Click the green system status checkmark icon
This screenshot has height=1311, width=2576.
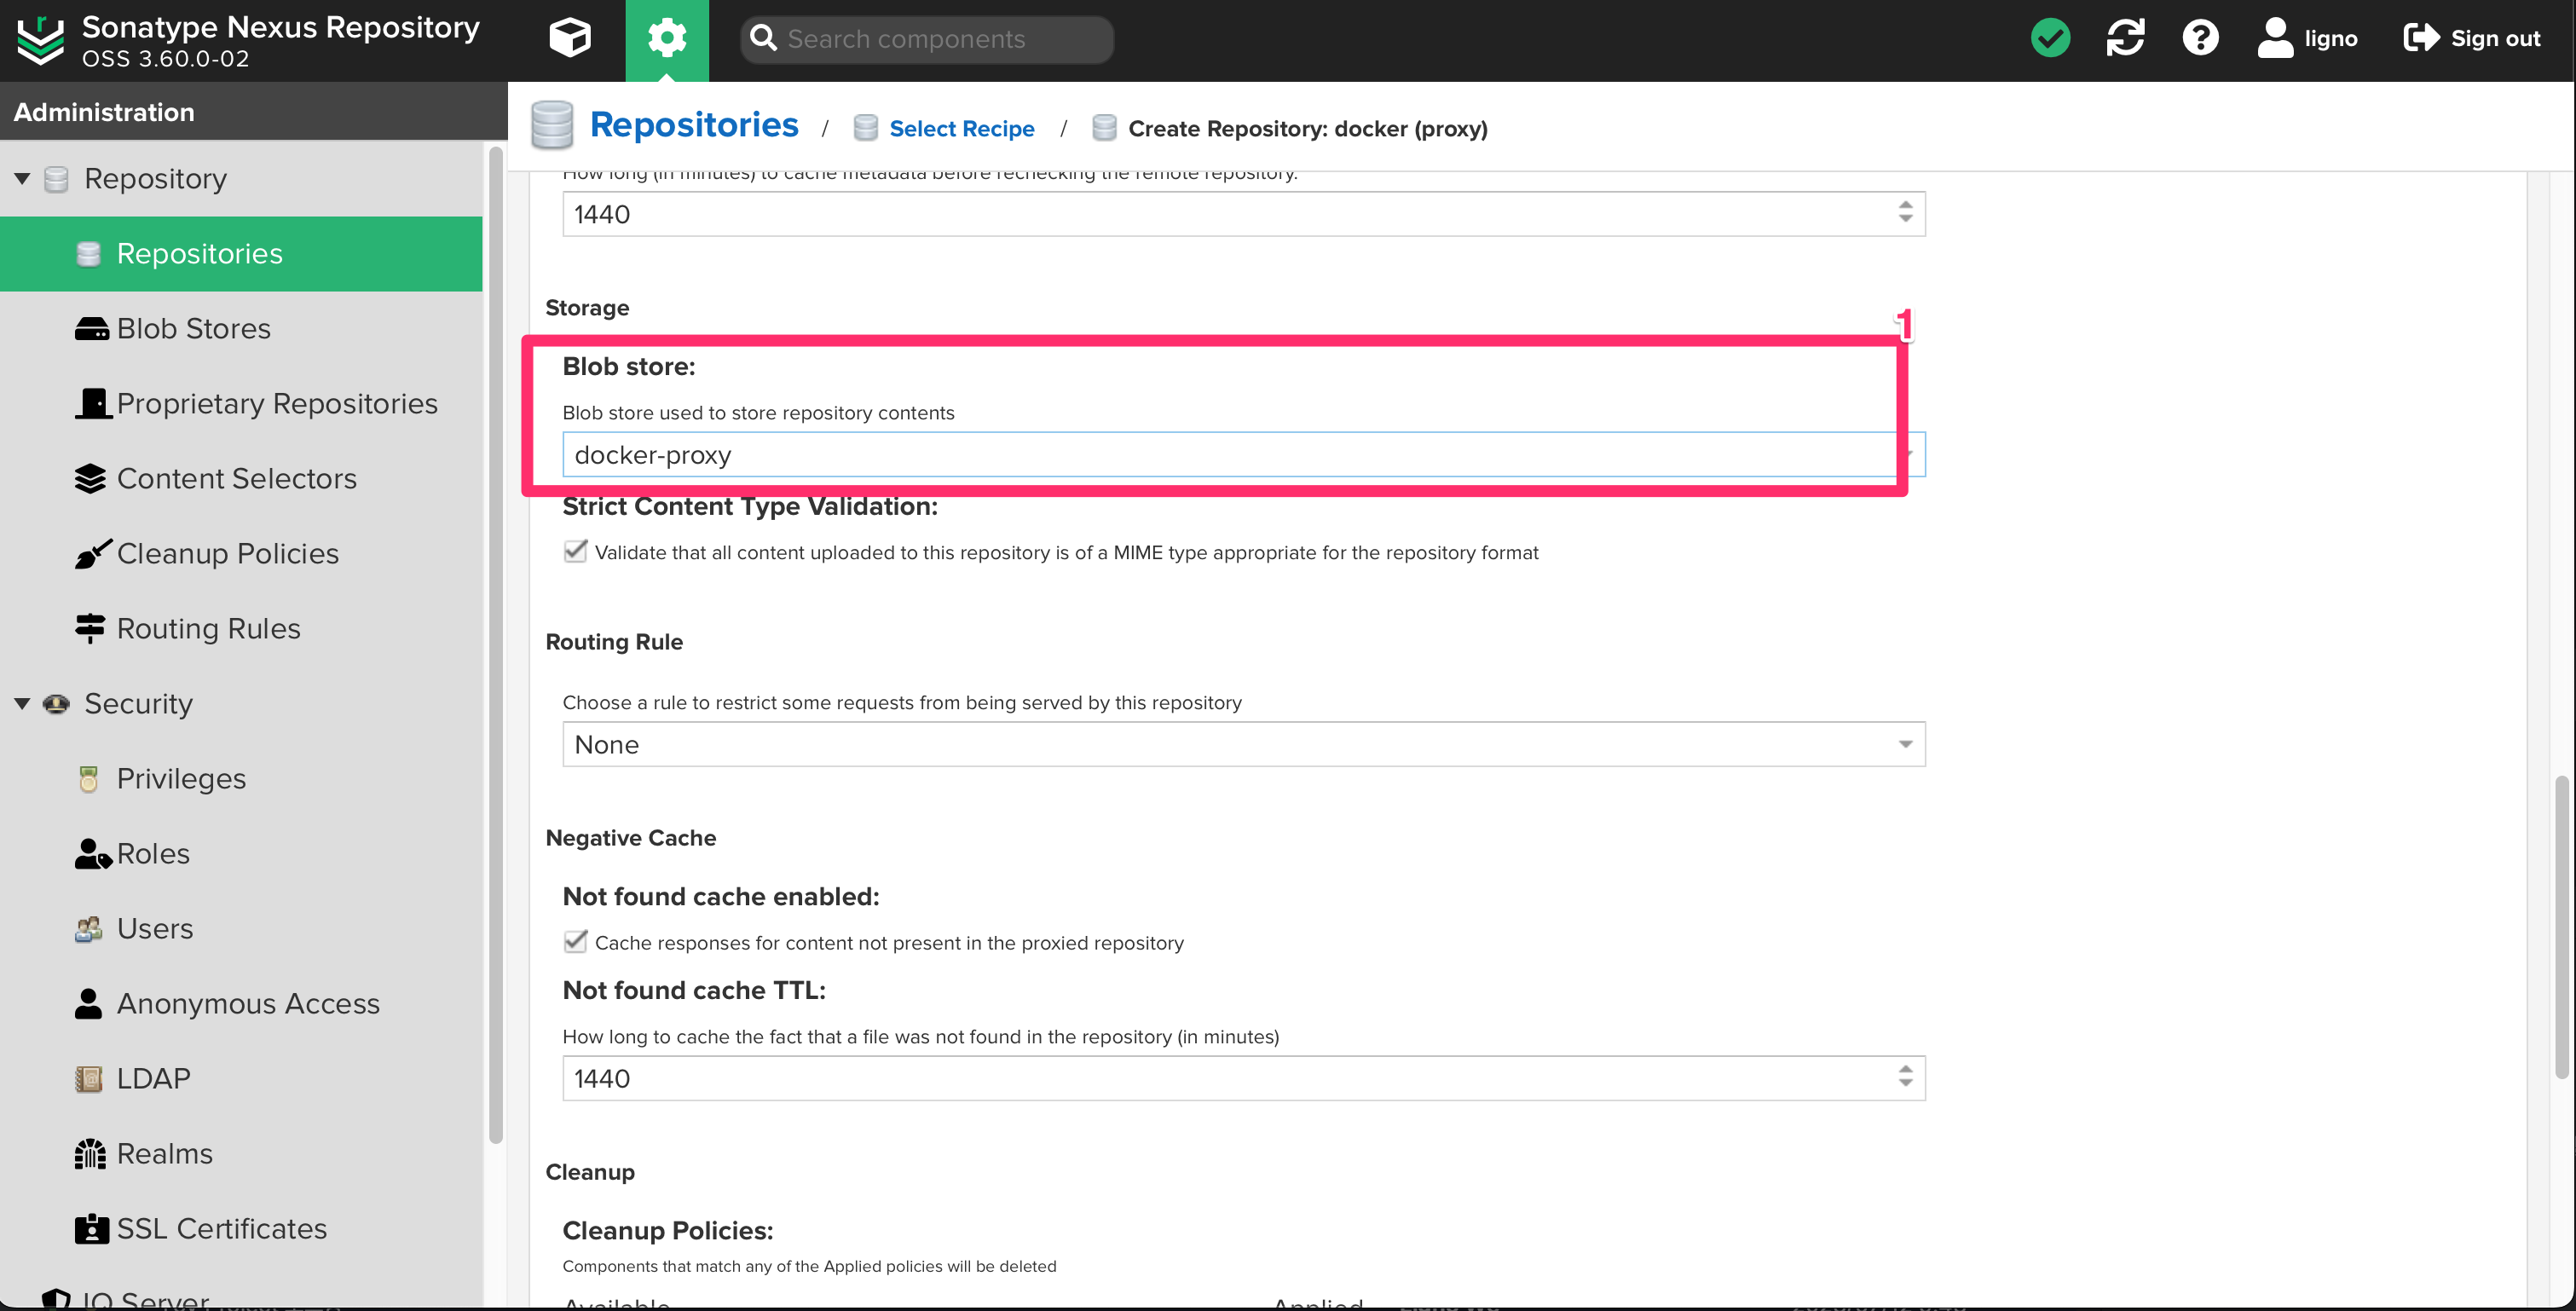pos(2050,38)
